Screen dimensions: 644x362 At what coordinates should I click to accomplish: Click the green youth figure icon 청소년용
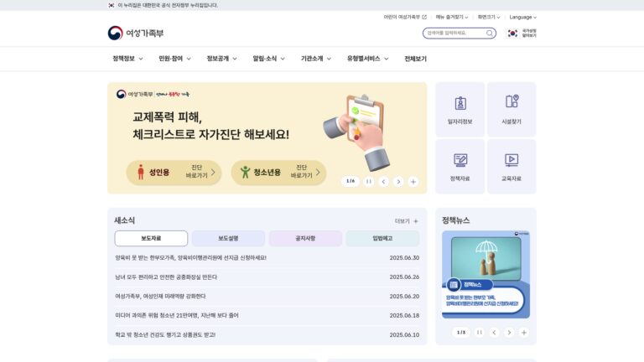tap(245, 172)
